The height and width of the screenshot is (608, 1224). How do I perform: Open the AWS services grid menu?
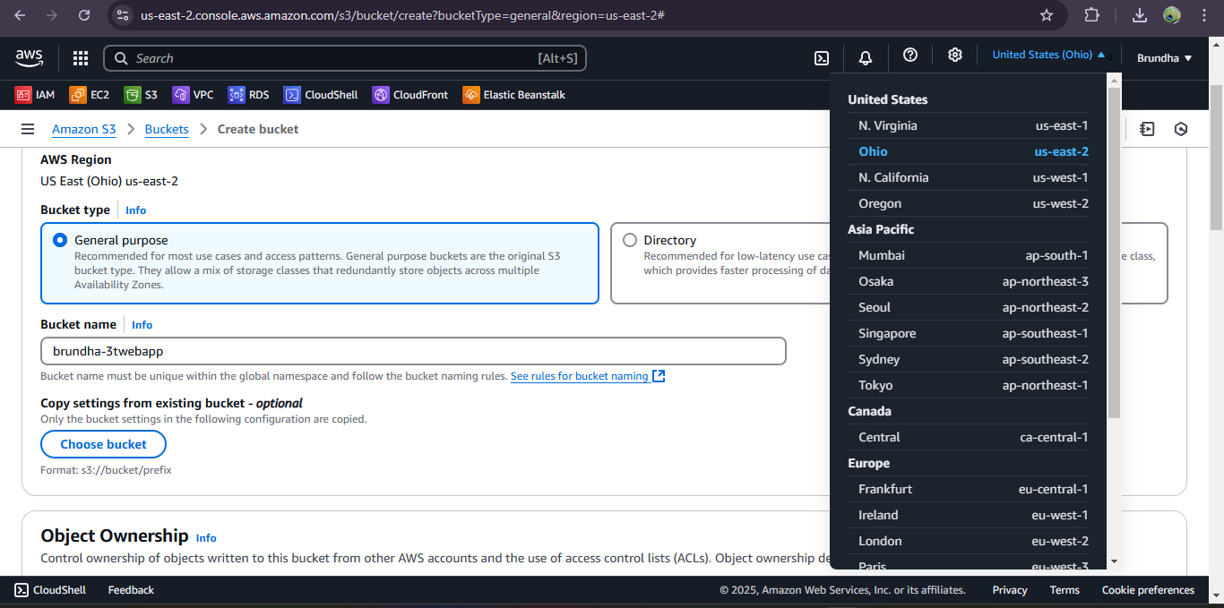[x=81, y=58]
